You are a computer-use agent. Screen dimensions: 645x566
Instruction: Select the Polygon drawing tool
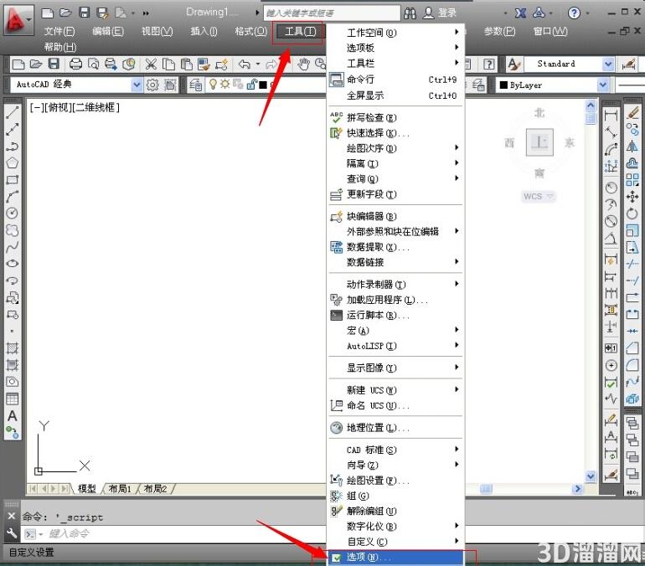tap(12, 162)
